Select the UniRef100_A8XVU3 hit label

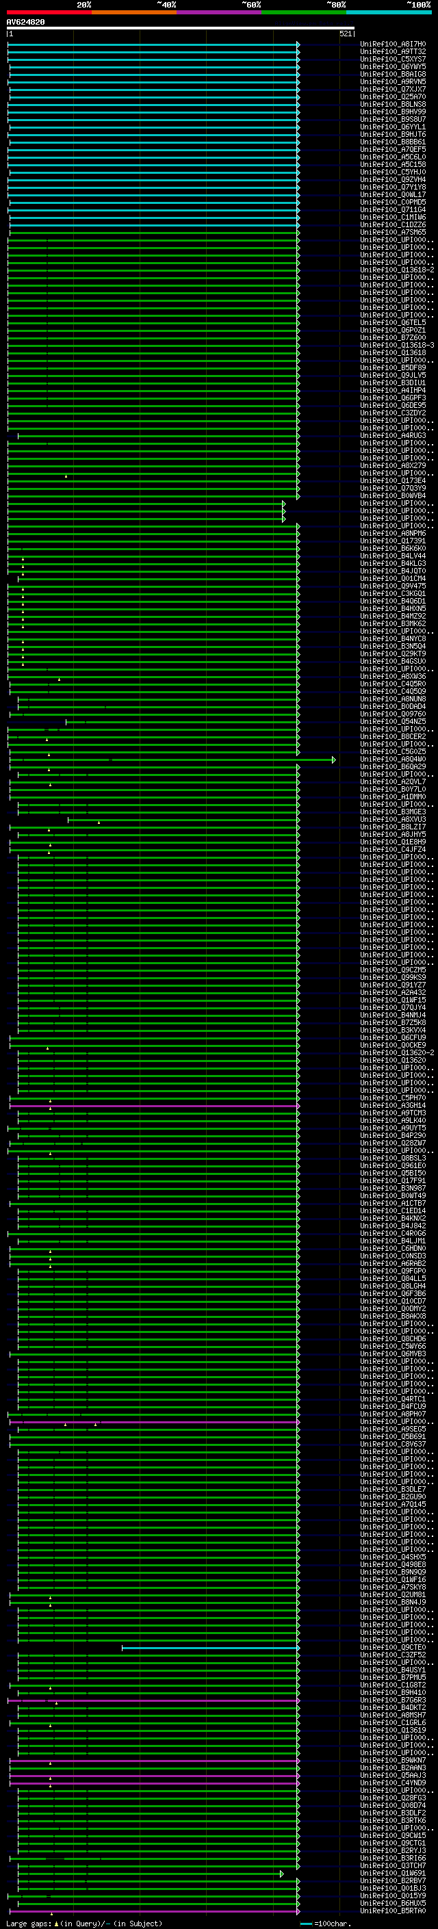coord(393,819)
